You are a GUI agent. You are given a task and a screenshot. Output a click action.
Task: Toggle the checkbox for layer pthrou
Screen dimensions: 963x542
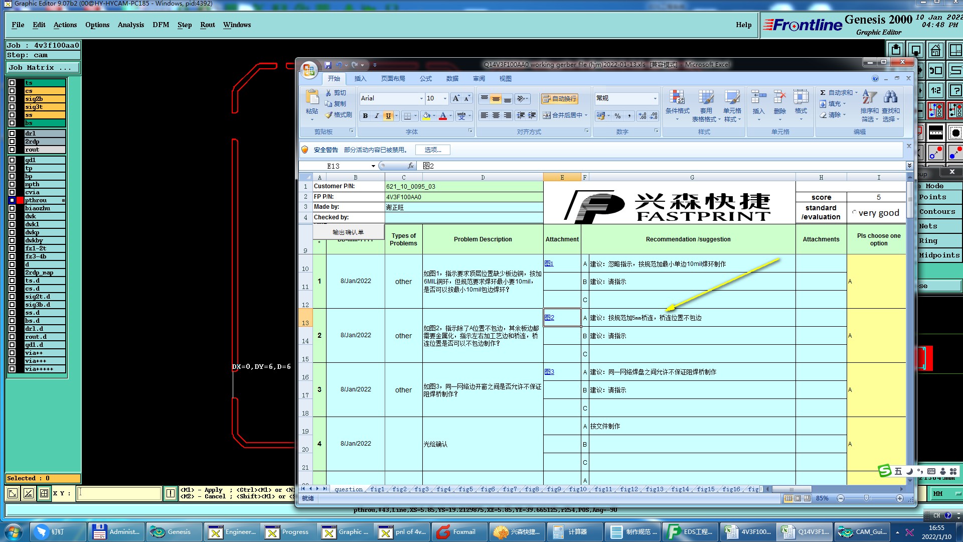[12, 200]
